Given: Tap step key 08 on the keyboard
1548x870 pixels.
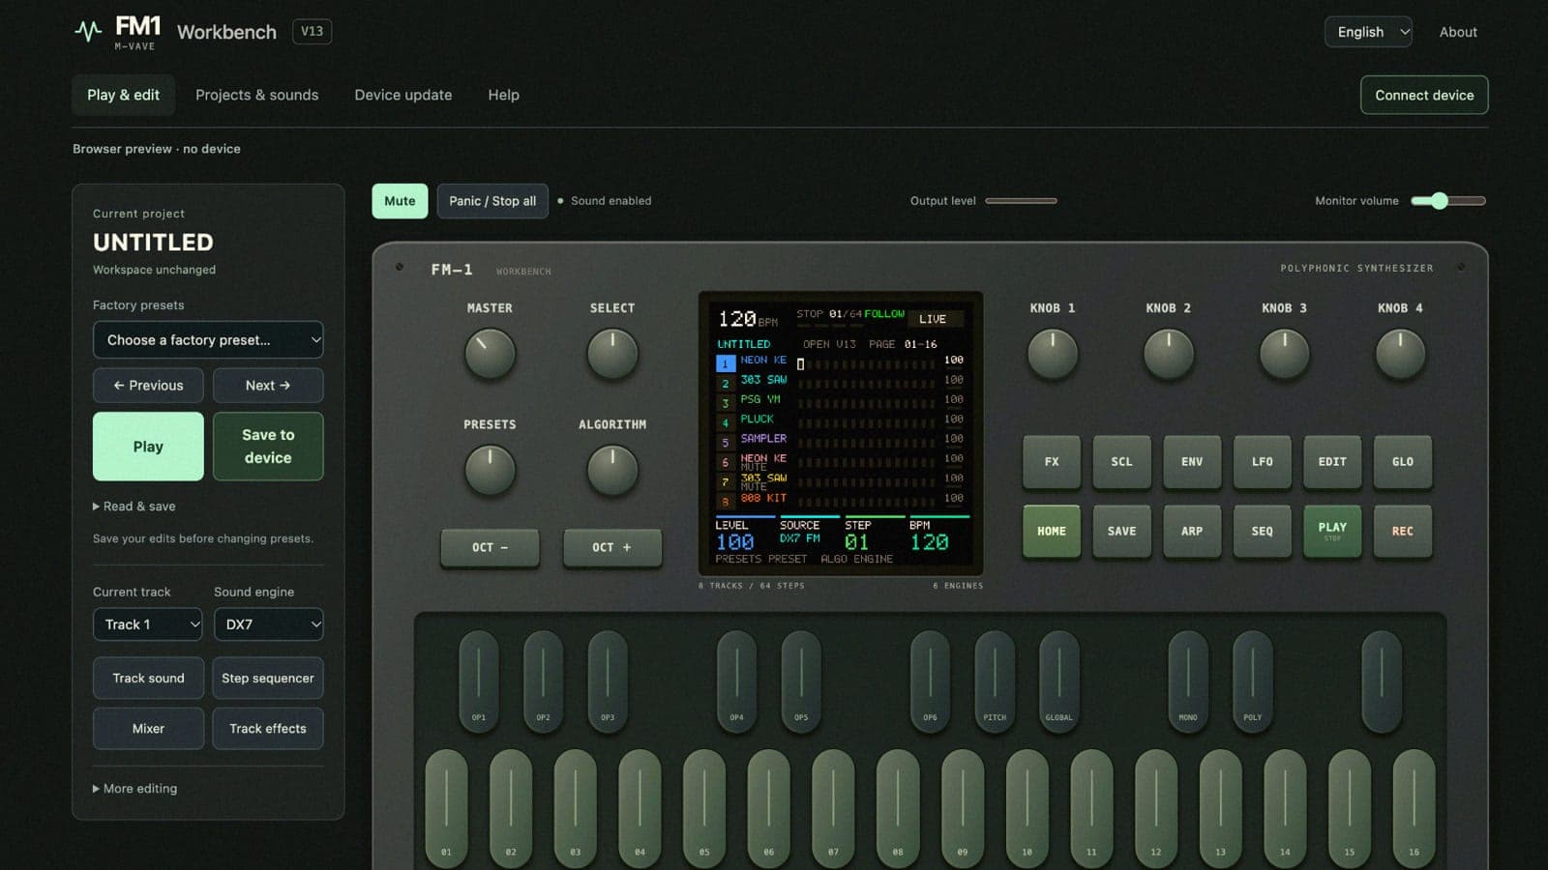Looking at the screenshot, I should [x=898, y=808].
